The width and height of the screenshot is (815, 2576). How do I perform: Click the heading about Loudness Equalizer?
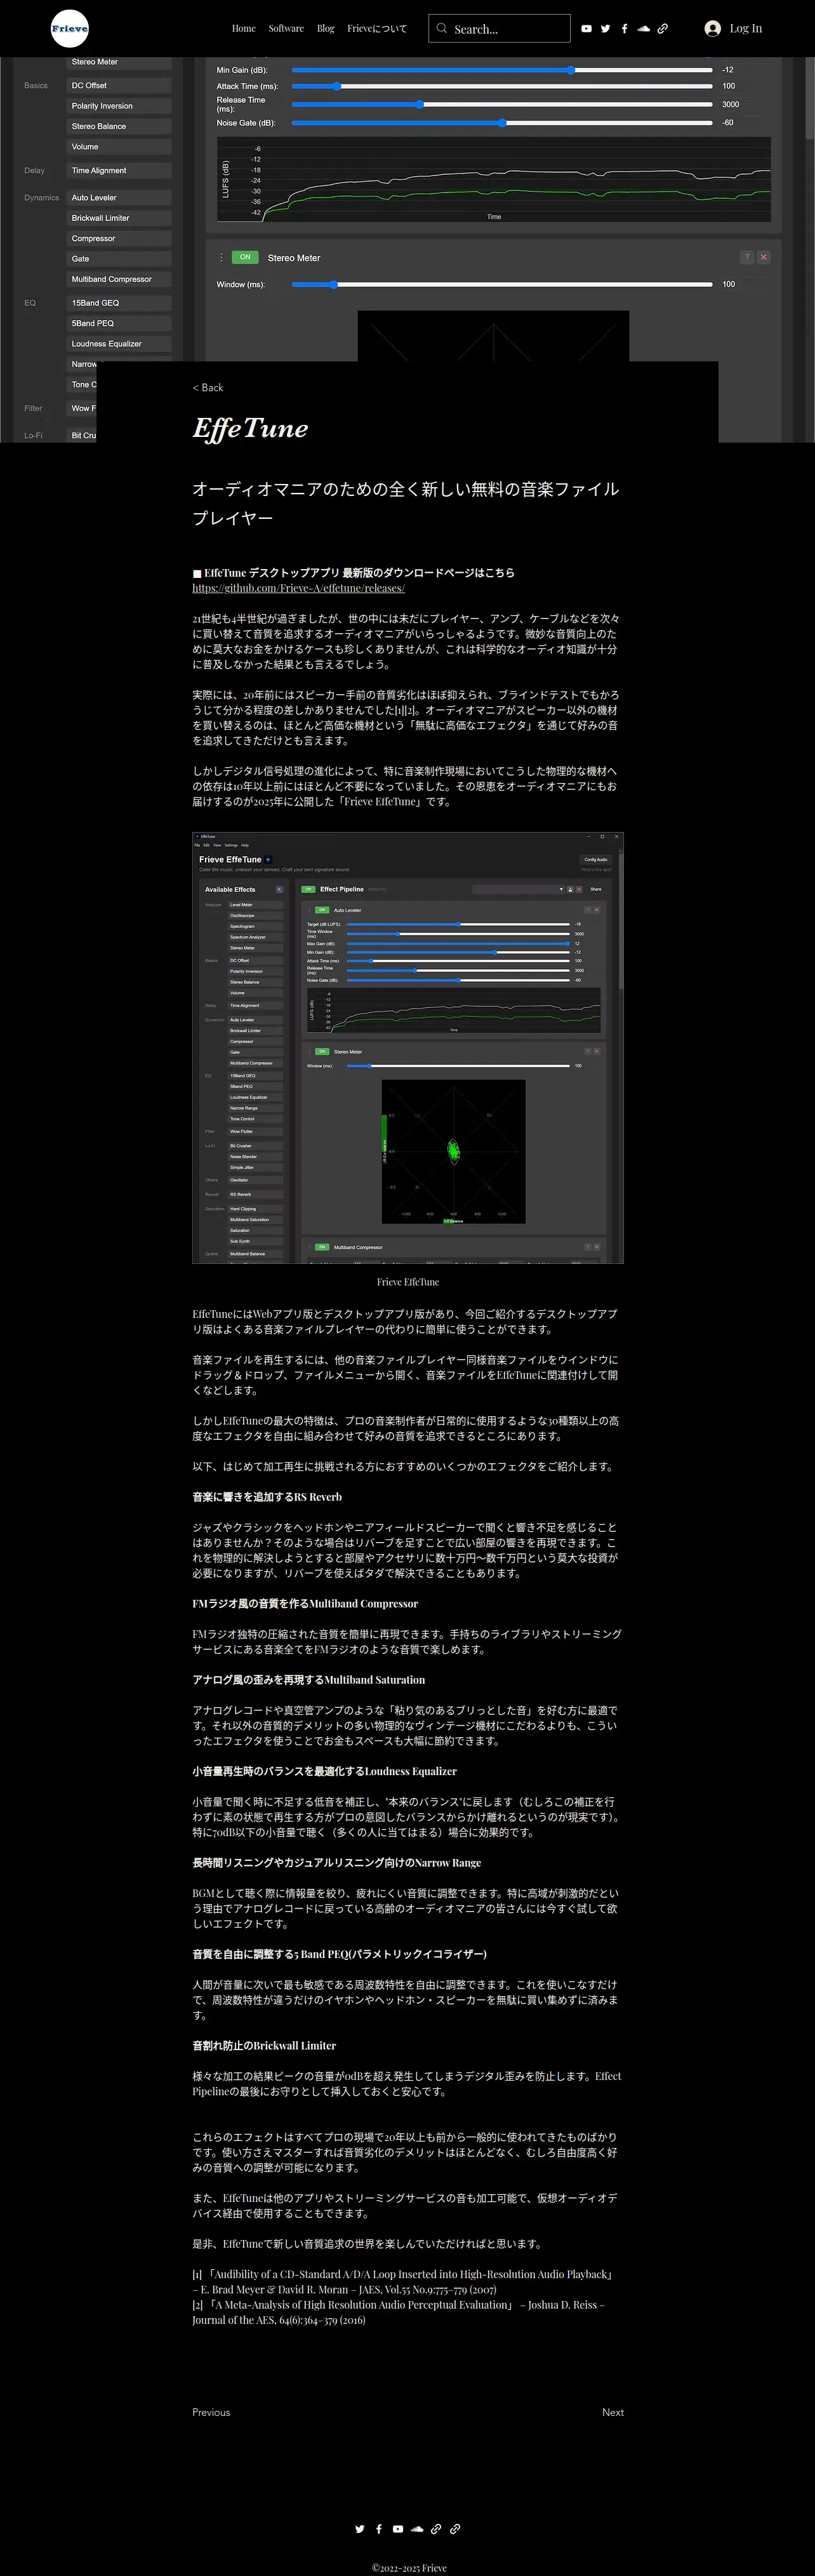[325, 1772]
